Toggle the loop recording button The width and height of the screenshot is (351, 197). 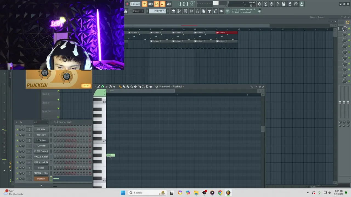click(x=169, y=4)
